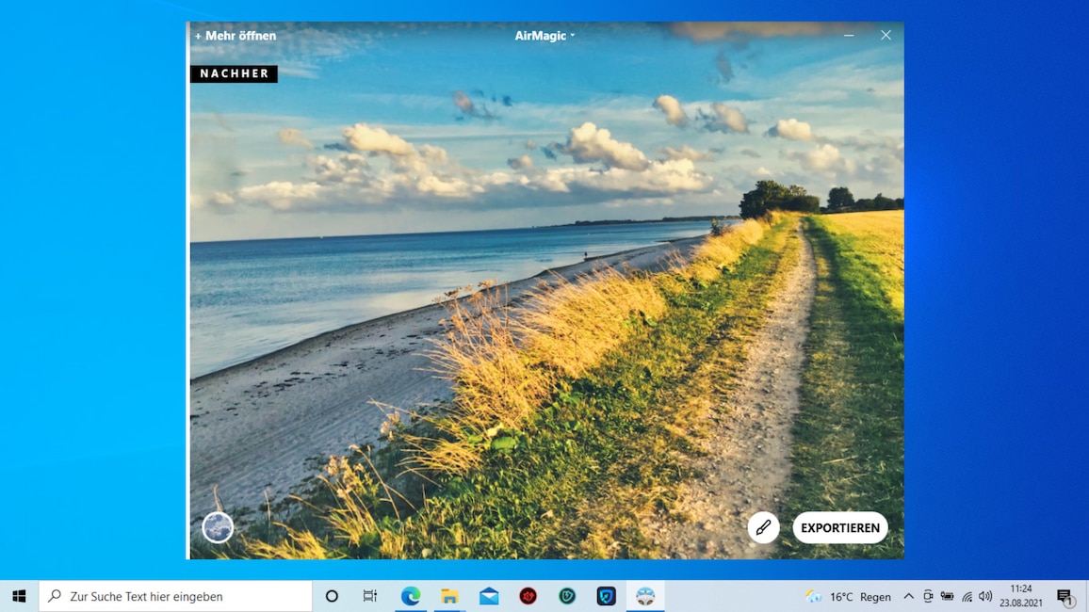Image resolution: width=1089 pixels, height=612 pixels.
Task: Show hidden system tray icons
Action: (x=908, y=597)
